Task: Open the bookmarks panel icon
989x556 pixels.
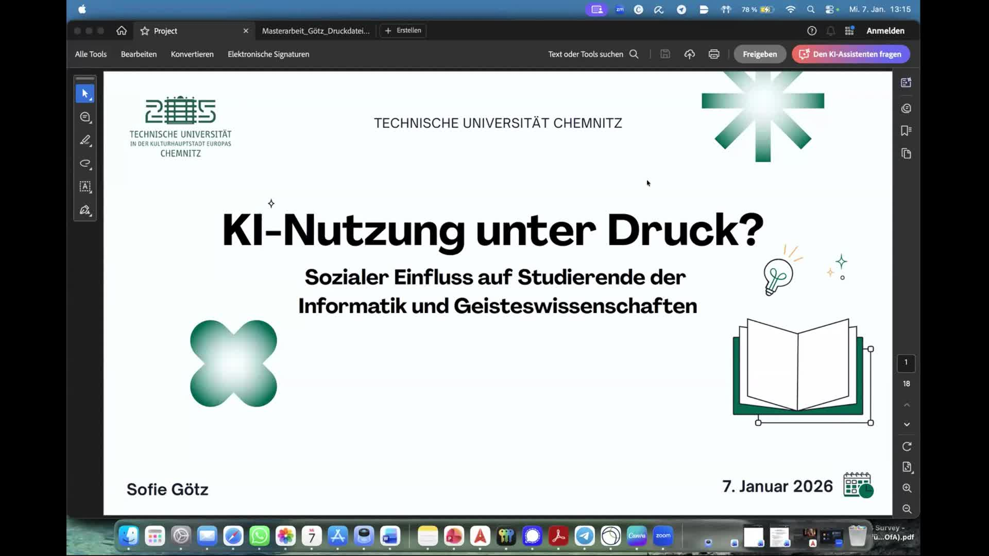Action: [x=906, y=131]
